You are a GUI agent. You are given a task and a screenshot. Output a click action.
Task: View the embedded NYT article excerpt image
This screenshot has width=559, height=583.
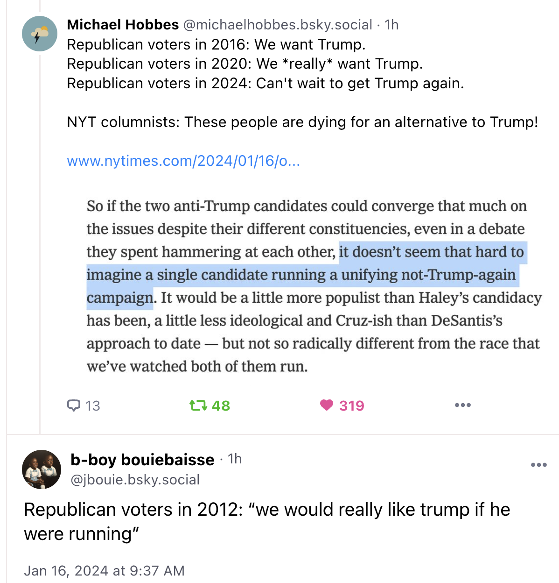click(x=314, y=286)
